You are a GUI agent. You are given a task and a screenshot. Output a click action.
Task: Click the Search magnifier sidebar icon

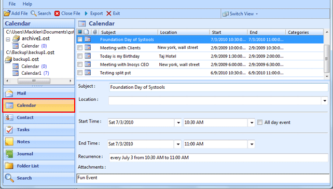pyautogui.click(x=9, y=178)
